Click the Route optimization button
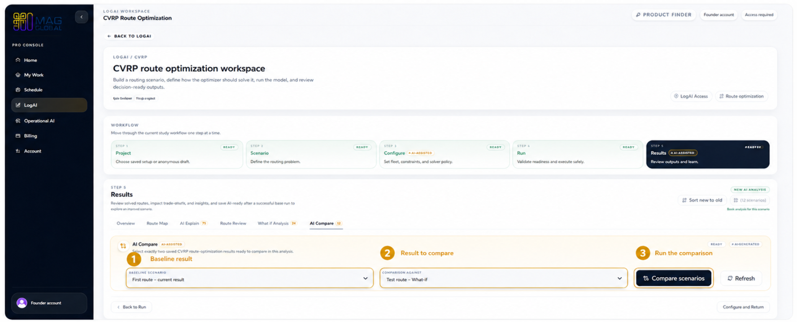The width and height of the screenshot is (797, 322). [x=741, y=96]
